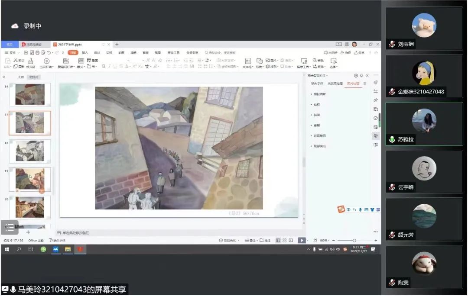Click the Format Painter (格式刷) brush icon

coord(30,61)
